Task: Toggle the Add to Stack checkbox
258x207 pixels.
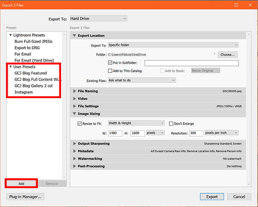Action: [163, 71]
